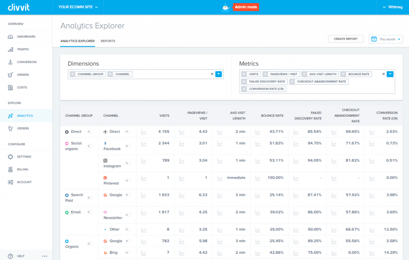The image size is (409, 260).
Task: Click the Billing icon in sidebar
Action: click(x=11, y=169)
